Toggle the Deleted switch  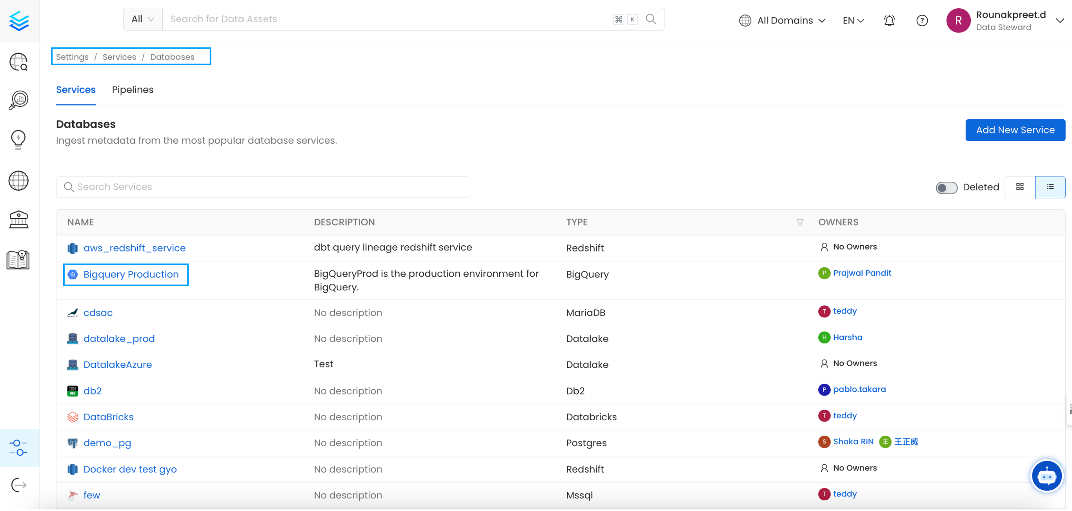point(946,188)
